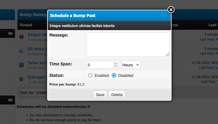This screenshot has height=124, width=218.
Task: Increase Time Span with the up arrow
Action: [x=116, y=63]
